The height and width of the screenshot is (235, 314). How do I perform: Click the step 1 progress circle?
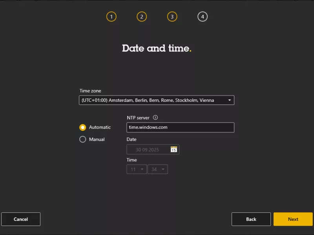(x=111, y=16)
